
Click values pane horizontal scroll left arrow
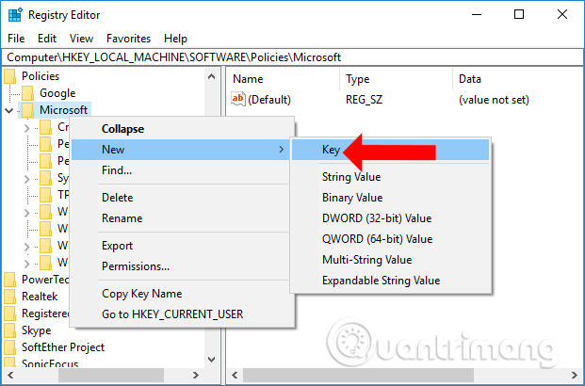[236, 376]
